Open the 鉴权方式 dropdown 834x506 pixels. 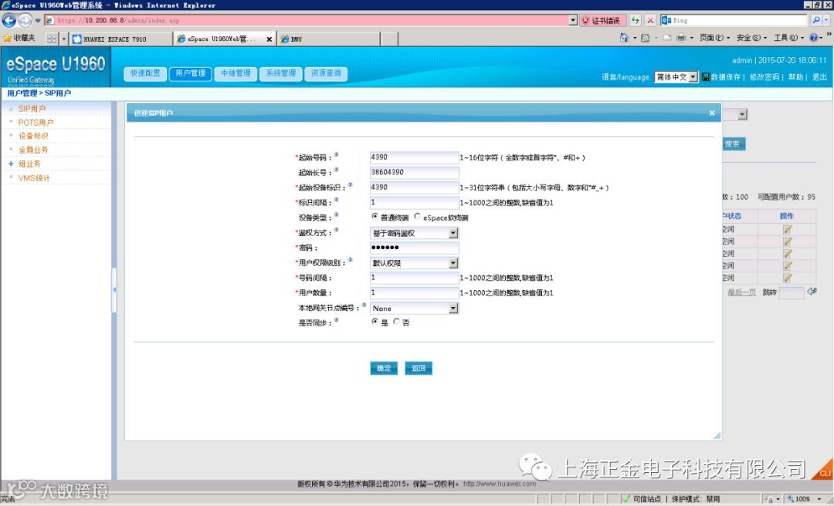(415, 233)
